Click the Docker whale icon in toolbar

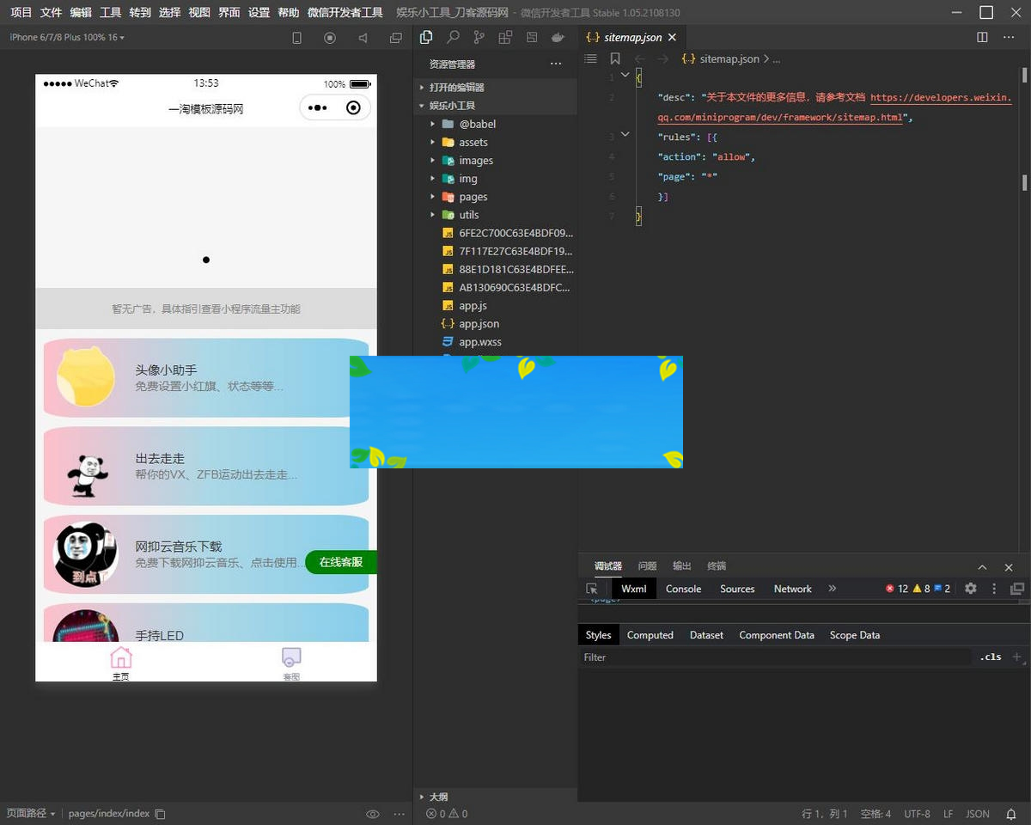click(x=558, y=38)
